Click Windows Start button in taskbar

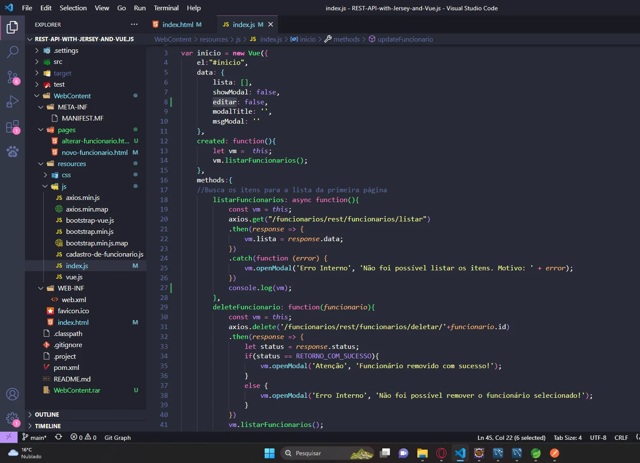(269, 453)
